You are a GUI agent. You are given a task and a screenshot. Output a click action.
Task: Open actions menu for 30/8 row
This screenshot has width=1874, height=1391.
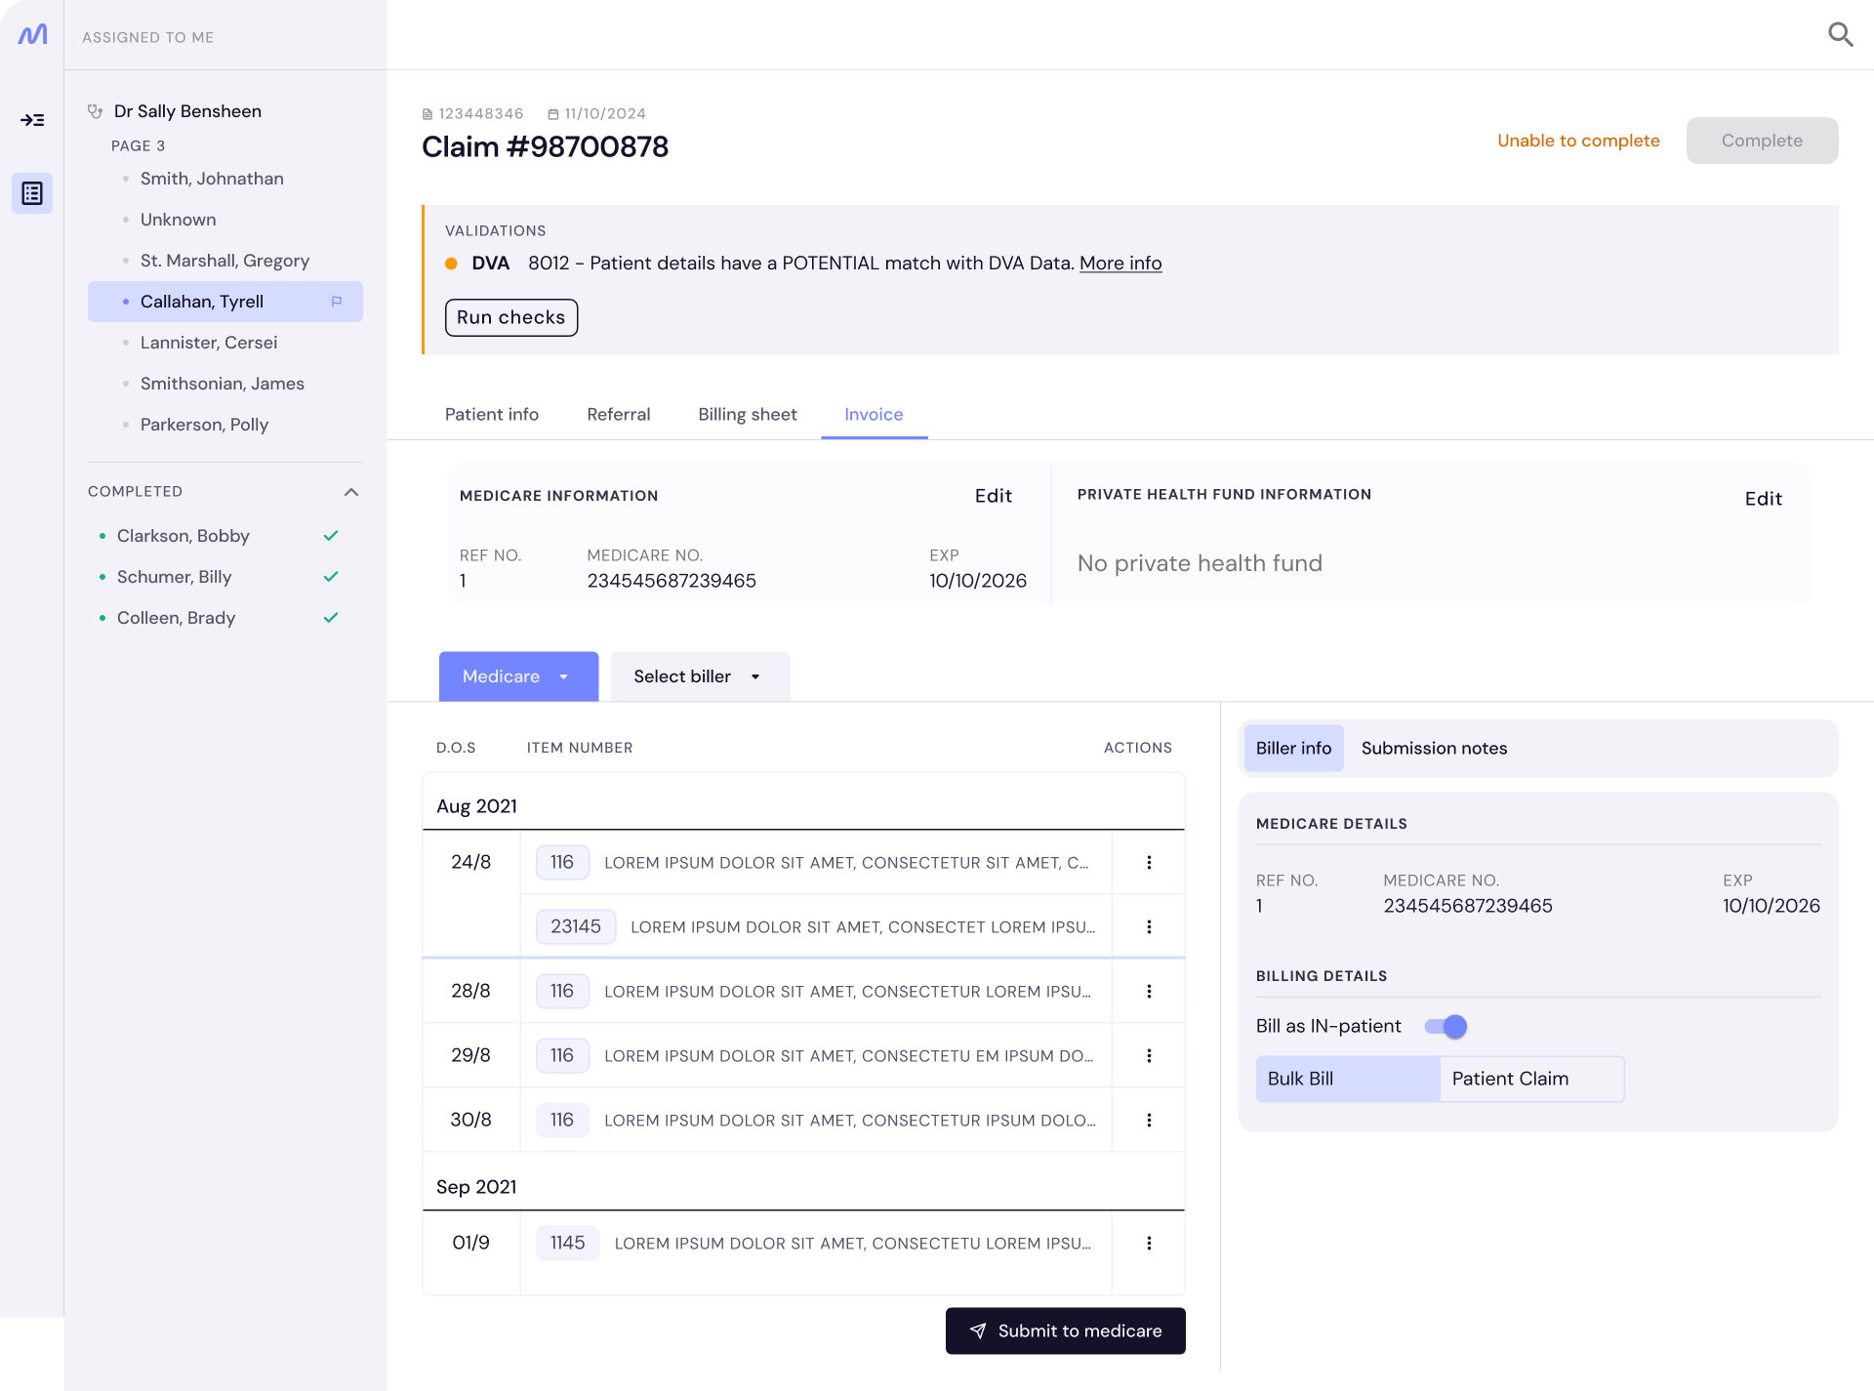pos(1149,1120)
